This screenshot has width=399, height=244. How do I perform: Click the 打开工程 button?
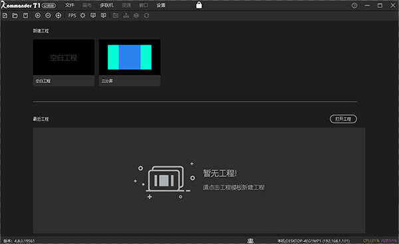tap(343, 119)
